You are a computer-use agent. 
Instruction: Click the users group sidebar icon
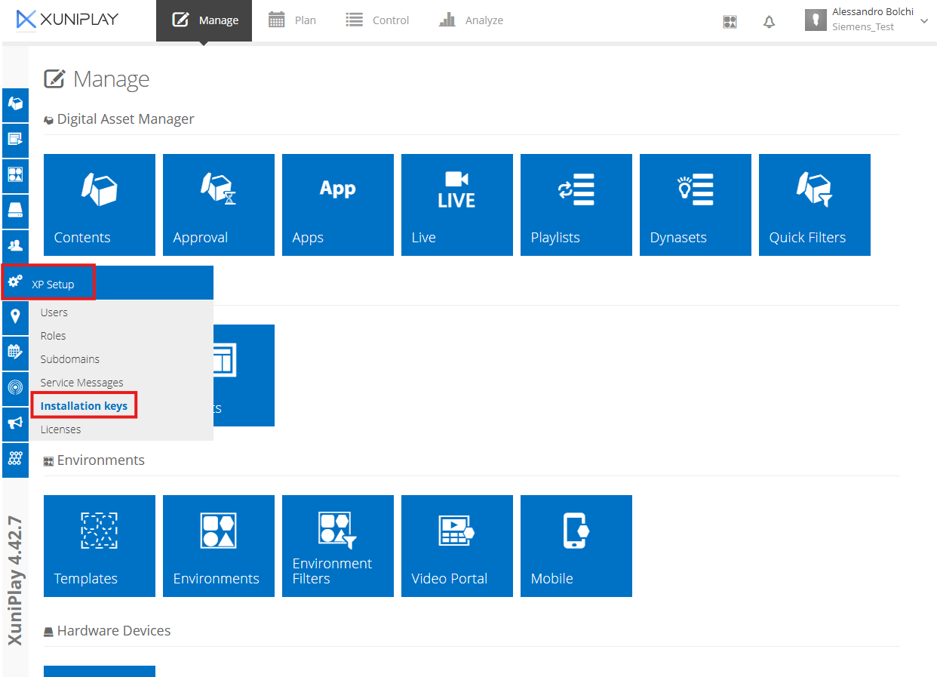[15, 245]
